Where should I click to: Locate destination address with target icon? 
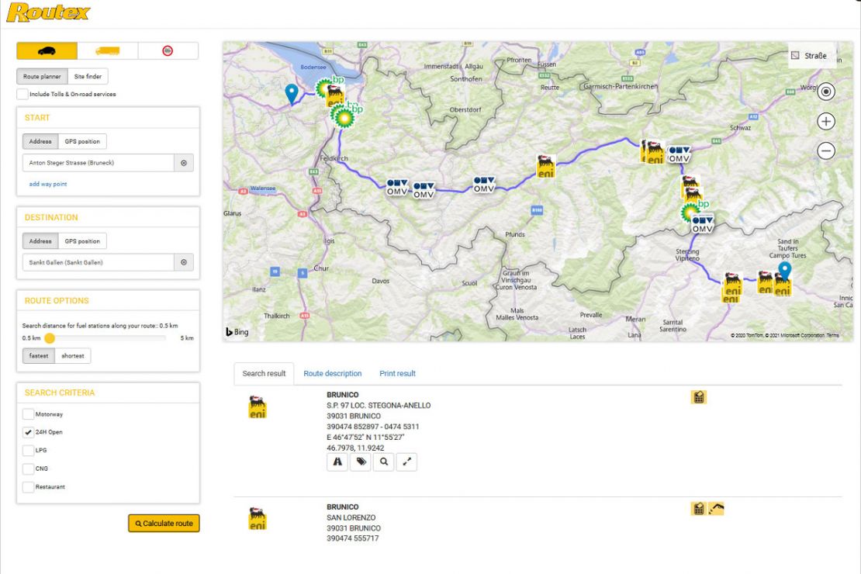184,262
